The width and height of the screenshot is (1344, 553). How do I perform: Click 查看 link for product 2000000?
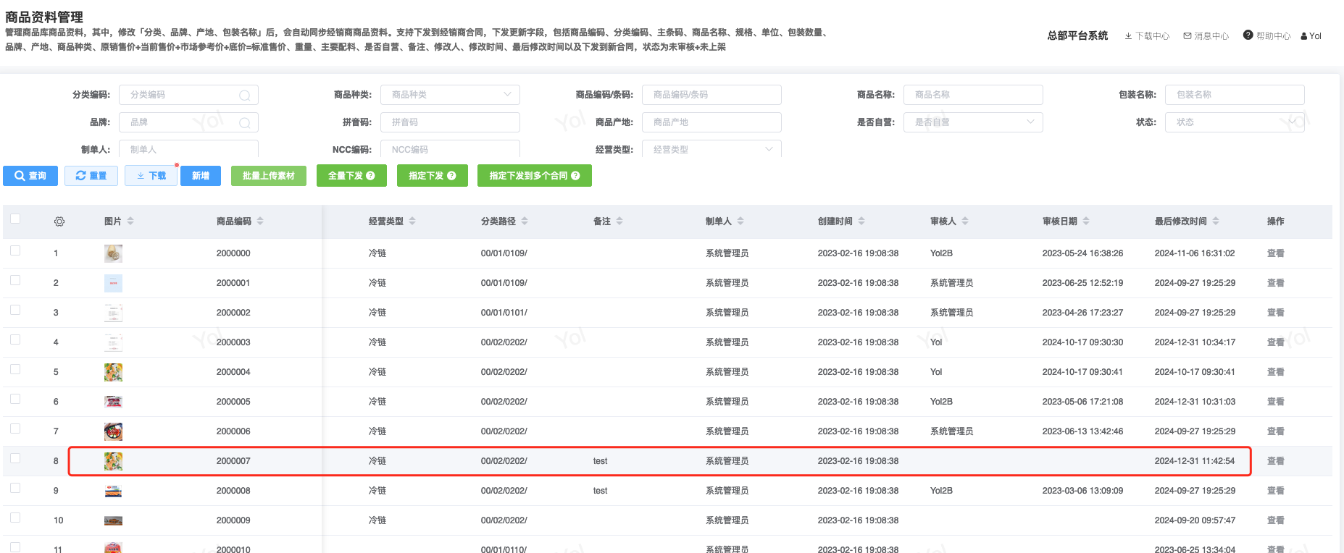click(x=1275, y=253)
